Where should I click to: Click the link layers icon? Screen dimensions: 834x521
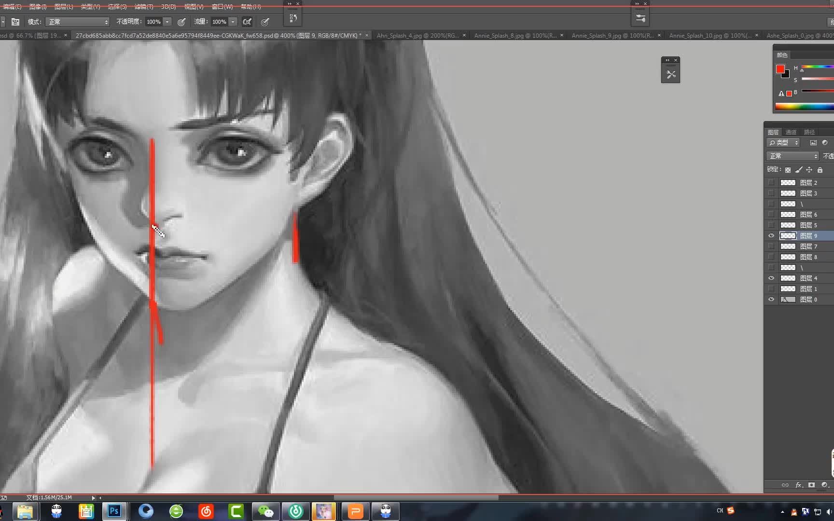pyautogui.click(x=785, y=485)
